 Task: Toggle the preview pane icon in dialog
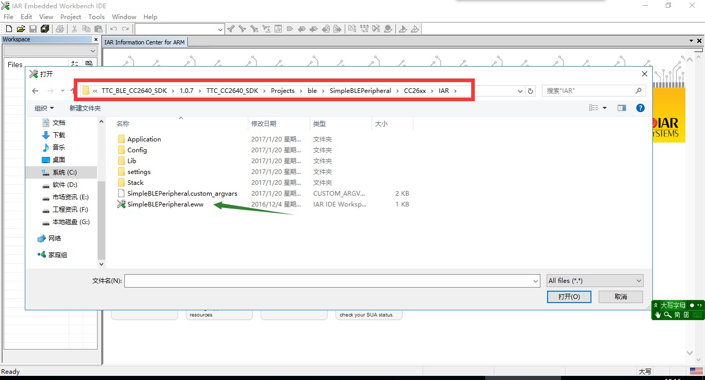[x=622, y=108]
